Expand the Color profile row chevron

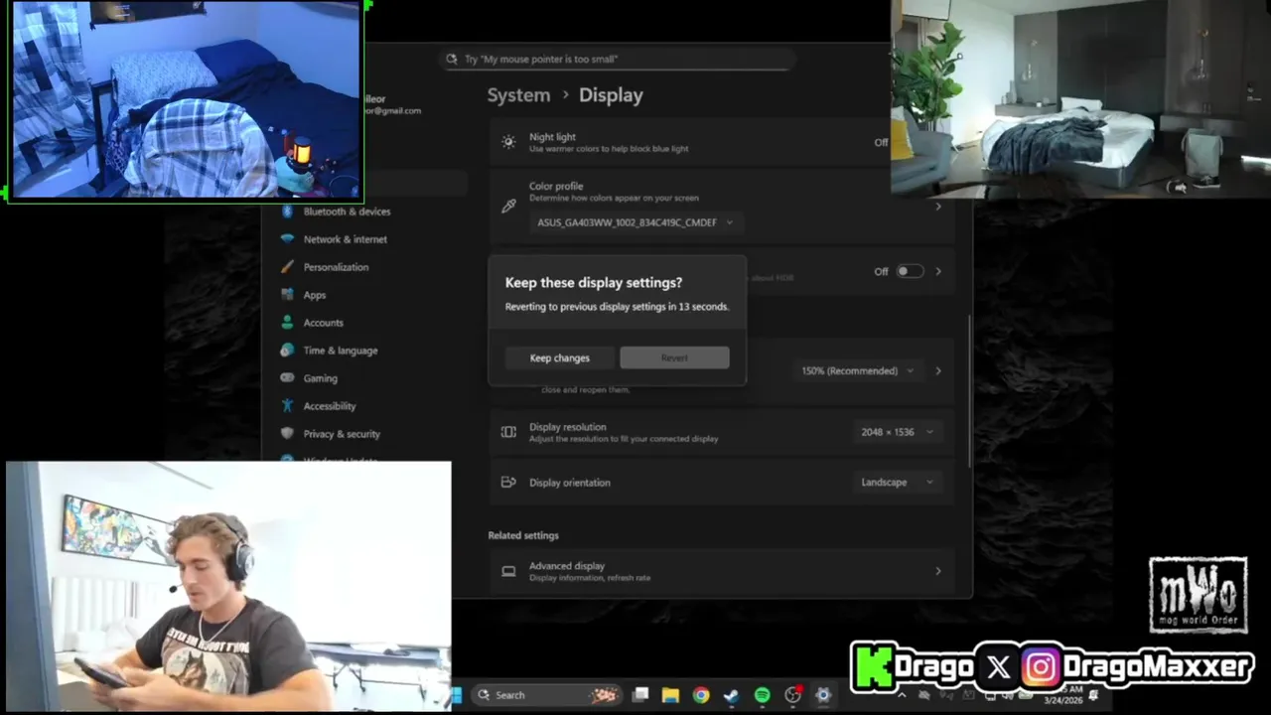[x=938, y=206]
